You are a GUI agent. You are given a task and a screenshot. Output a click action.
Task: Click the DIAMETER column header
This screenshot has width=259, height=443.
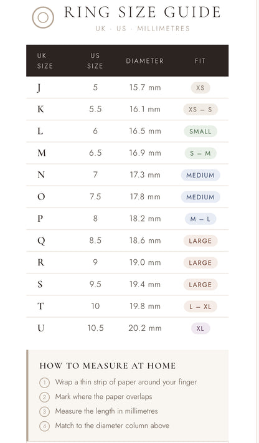[144, 61]
